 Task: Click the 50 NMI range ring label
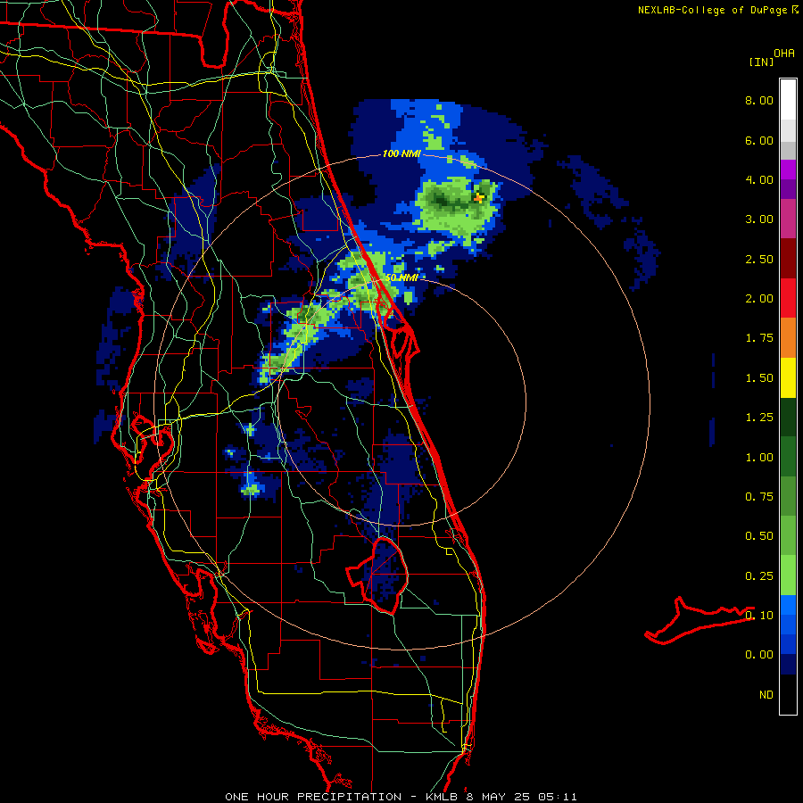(x=401, y=277)
